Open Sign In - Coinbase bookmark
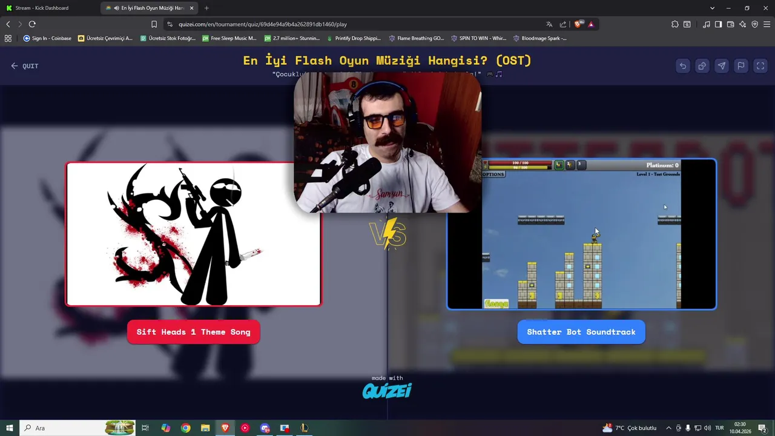 coord(47,38)
